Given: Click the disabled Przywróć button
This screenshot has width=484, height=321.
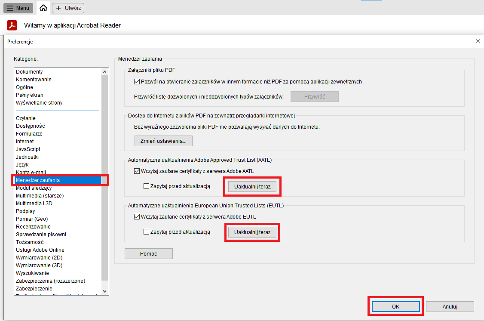Looking at the screenshot, I should pyautogui.click(x=315, y=97).
